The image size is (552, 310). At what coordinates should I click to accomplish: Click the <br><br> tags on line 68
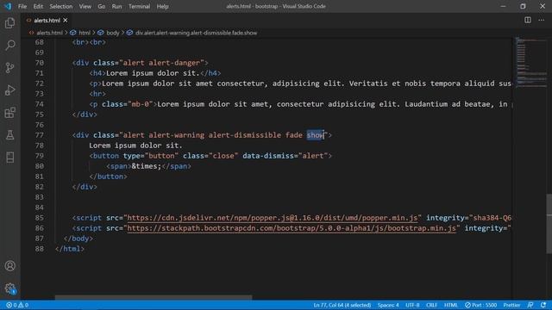pyautogui.click(x=89, y=42)
